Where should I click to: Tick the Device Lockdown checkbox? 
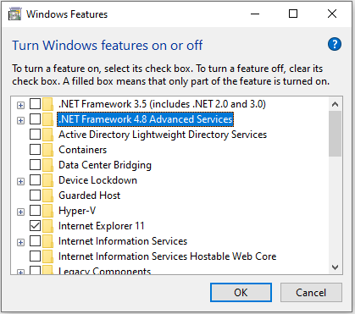click(x=35, y=180)
